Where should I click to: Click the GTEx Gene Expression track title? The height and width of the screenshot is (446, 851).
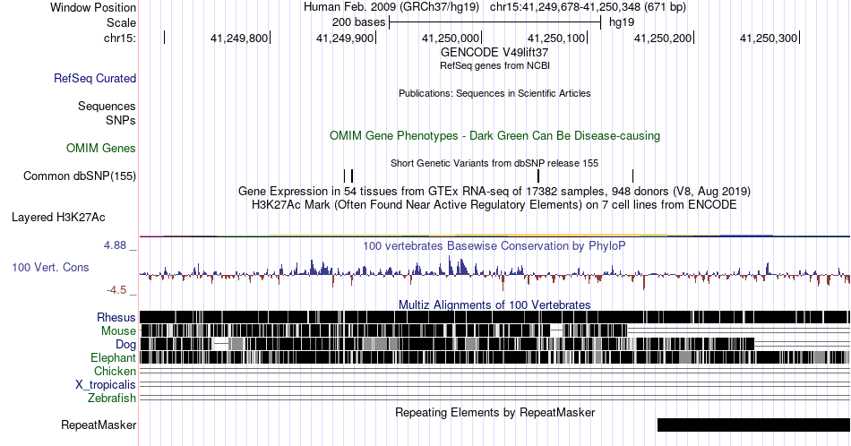point(494,191)
